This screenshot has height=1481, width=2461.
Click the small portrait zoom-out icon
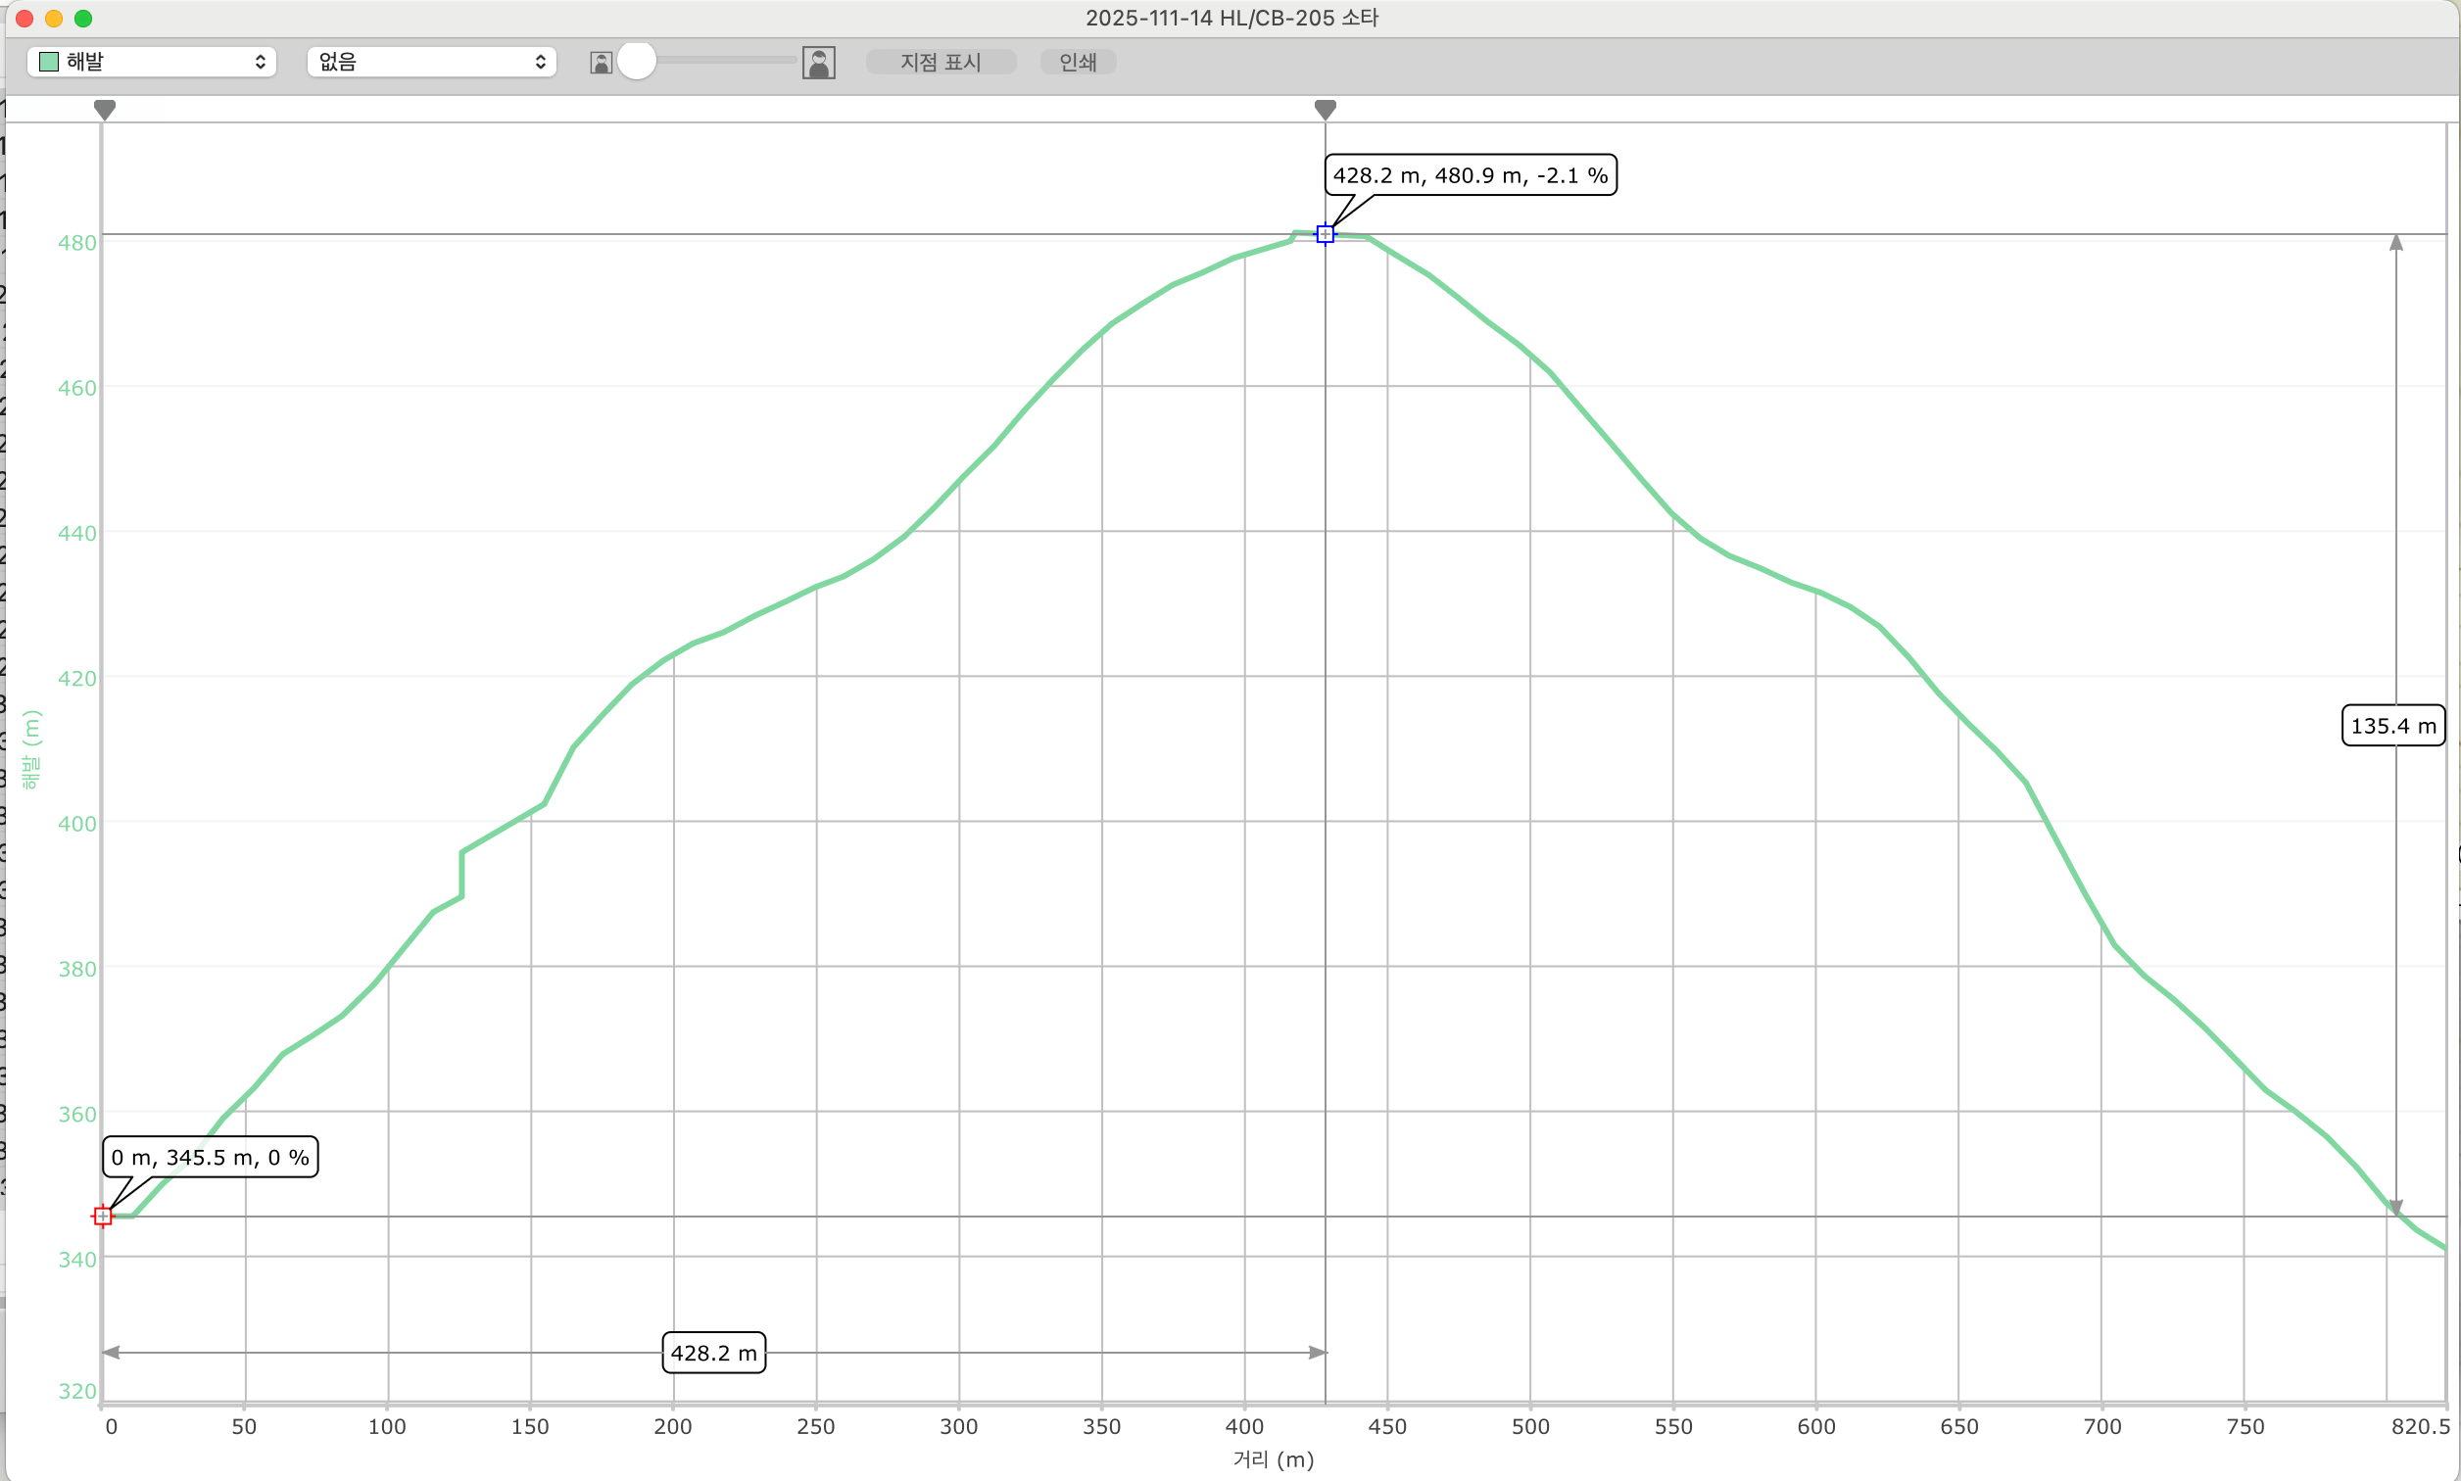point(601,63)
